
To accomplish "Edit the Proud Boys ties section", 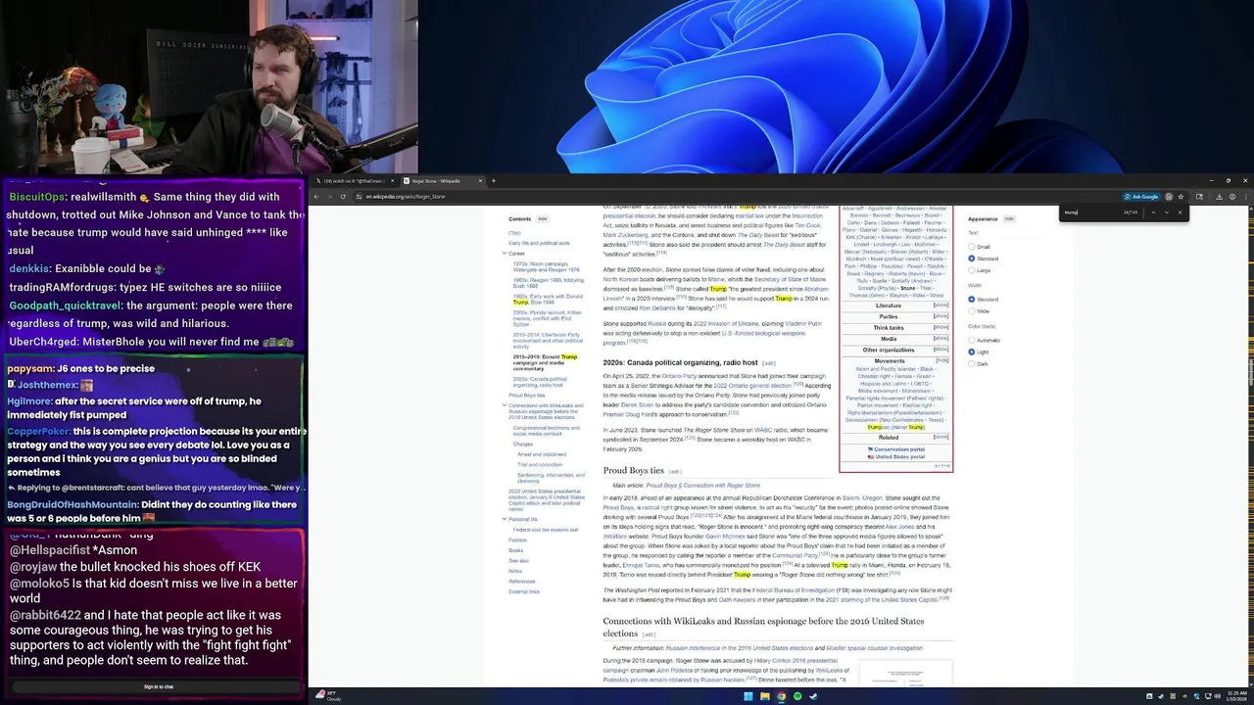I will 675,472.
